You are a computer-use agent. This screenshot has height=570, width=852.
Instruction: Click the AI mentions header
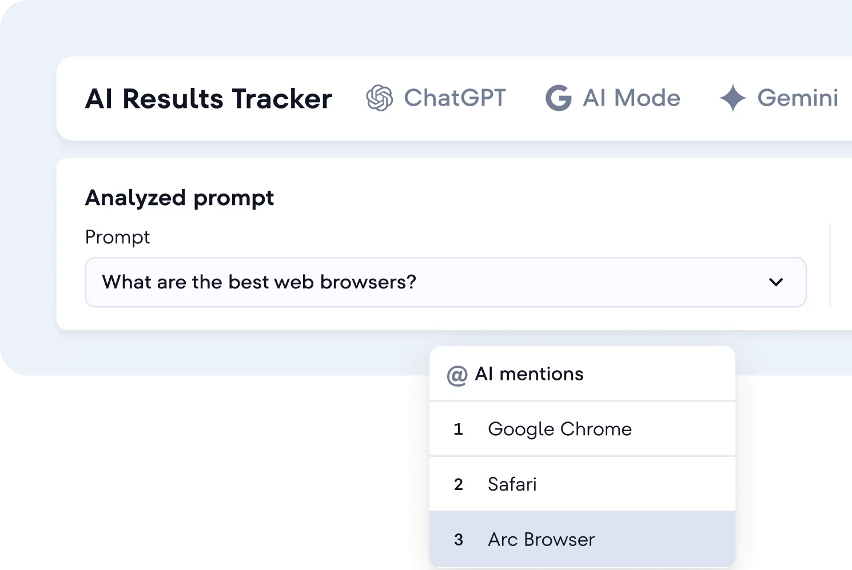pos(529,374)
